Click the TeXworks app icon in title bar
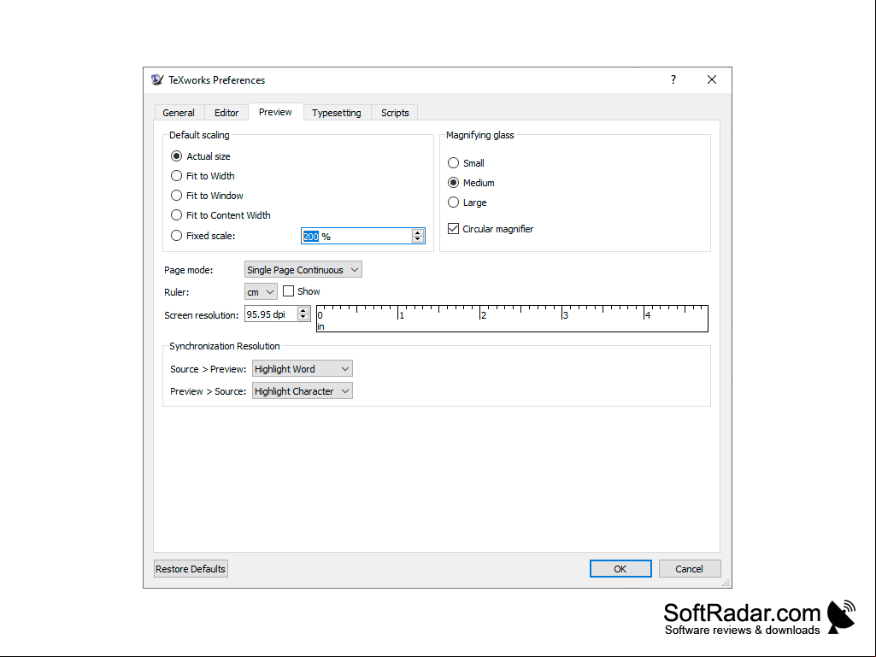Image resolution: width=876 pixels, height=657 pixels. tap(157, 80)
